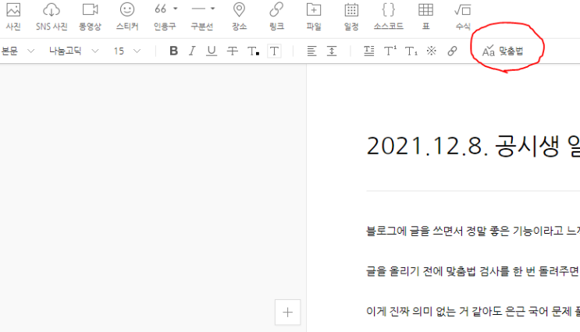Toggle strikethrough formatting
Screen dimensions: 580x332
click(x=233, y=51)
